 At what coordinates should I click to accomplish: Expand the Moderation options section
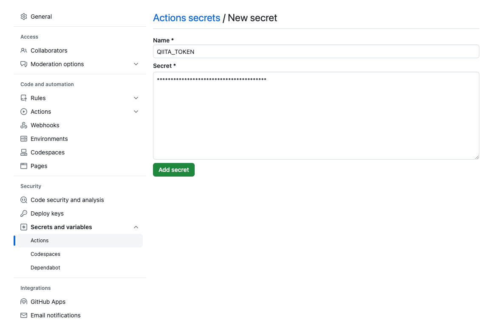136,64
